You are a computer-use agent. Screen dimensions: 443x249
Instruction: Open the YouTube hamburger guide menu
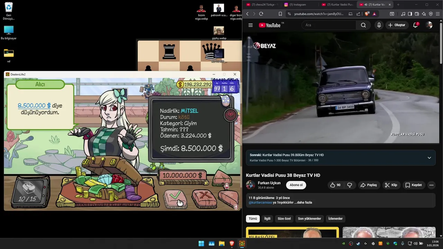click(251, 25)
